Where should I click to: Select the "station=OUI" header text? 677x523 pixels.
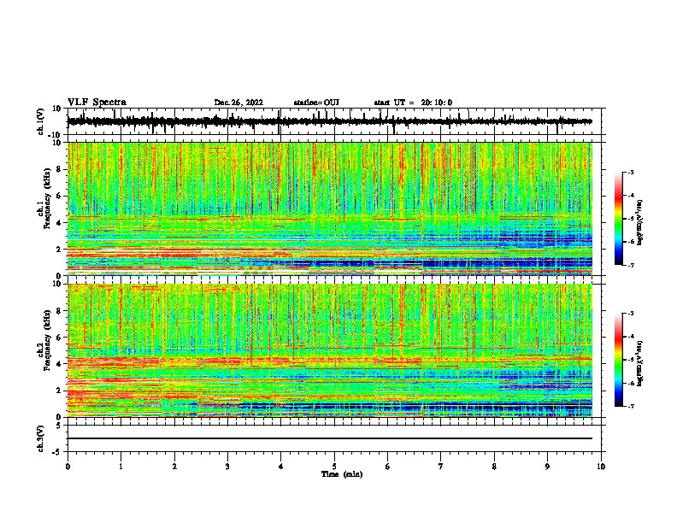[316, 103]
